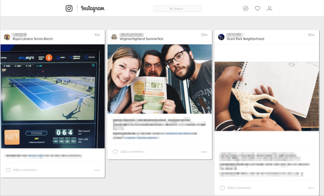Viewport: 324px width, 196px height.
Task: Like the Summerfest selfie post
Action: pyautogui.click(x=115, y=152)
